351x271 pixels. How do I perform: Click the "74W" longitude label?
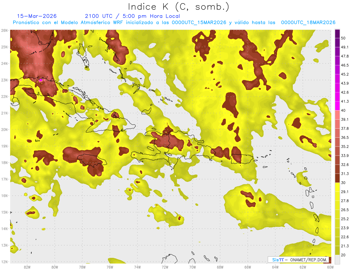137,267
